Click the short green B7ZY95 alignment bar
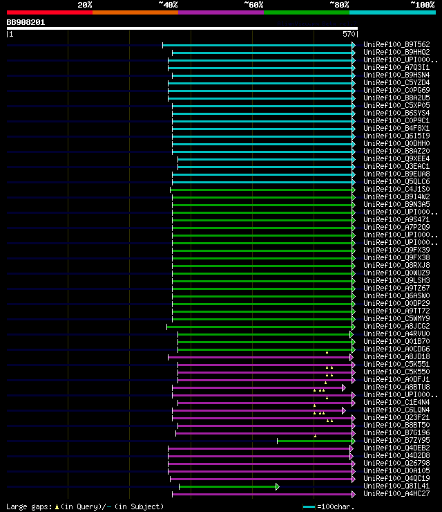The height and width of the screenshot is (512, 442). coord(315,441)
